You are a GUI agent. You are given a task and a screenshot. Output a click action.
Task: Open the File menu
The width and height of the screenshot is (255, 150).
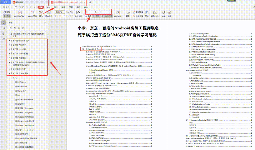pos(7,7)
